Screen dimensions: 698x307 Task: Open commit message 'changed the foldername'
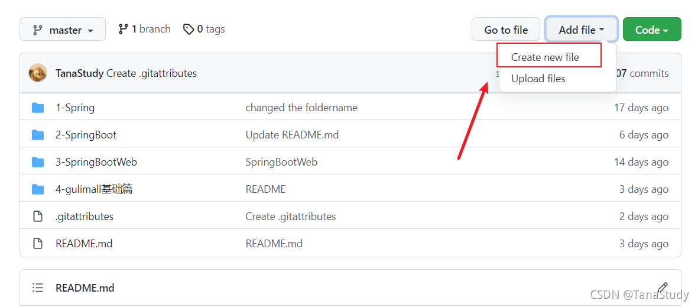[301, 108]
